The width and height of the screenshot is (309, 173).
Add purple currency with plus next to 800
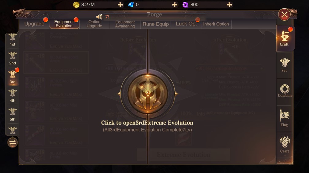pyautogui.click(x=229, y=5)
